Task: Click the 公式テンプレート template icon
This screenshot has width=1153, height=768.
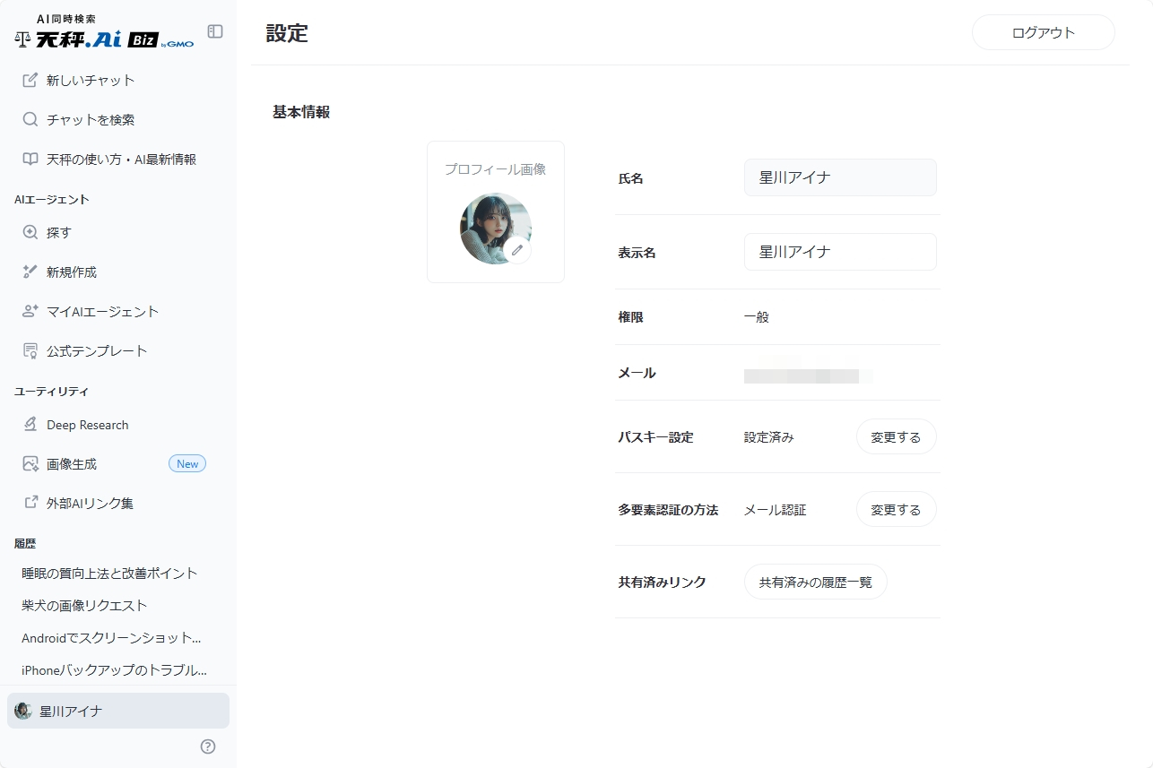Action: pyautogui.click(x=31, y=350)
